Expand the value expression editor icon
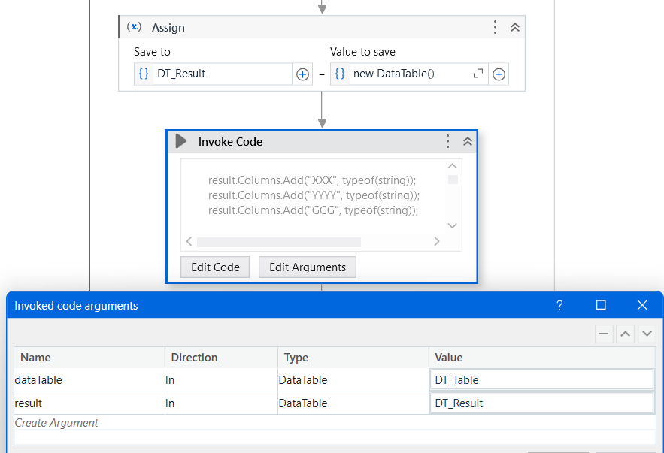This screenshot has width=664, height=453. tap(478, 74)
